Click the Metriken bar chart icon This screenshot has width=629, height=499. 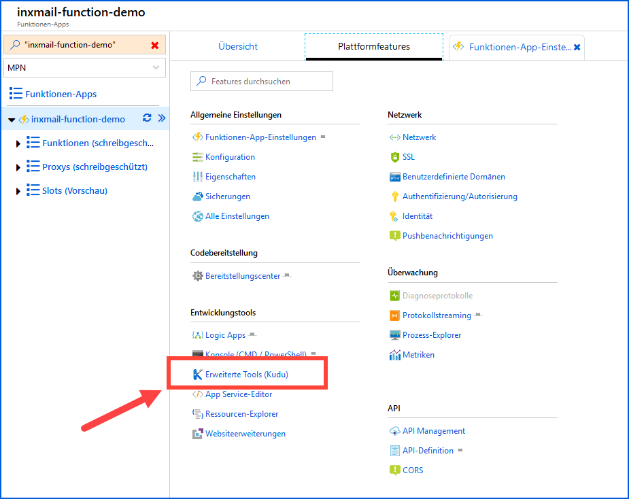(x=394, y=355)
